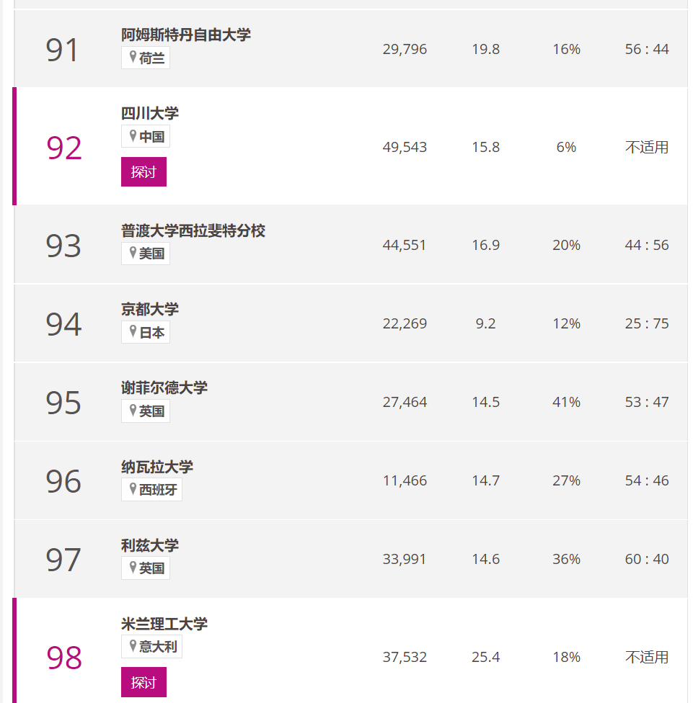Viewport: 693px width, 703px height.
Task: Click the location pin icon beside 意大利
Action: pyautogui.click(x=133, y=646)
